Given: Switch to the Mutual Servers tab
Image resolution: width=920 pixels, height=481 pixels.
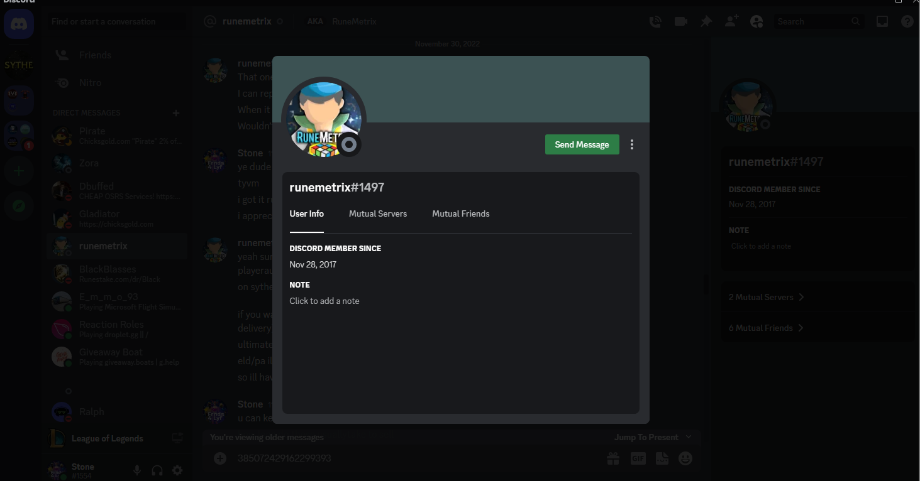Looking at the screenshot, I should point(378,213).
